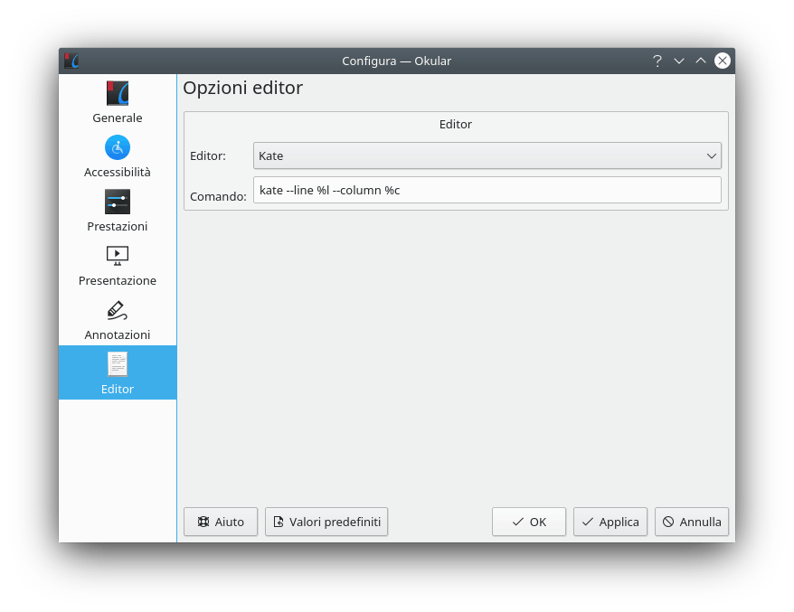Click the Editor page icon in sidebar
Screen dimensions: 794x612
click(118, 364)
